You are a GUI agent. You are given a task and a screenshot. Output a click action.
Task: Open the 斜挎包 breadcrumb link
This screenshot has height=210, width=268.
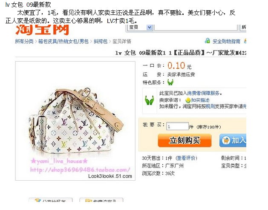(101, 41)
